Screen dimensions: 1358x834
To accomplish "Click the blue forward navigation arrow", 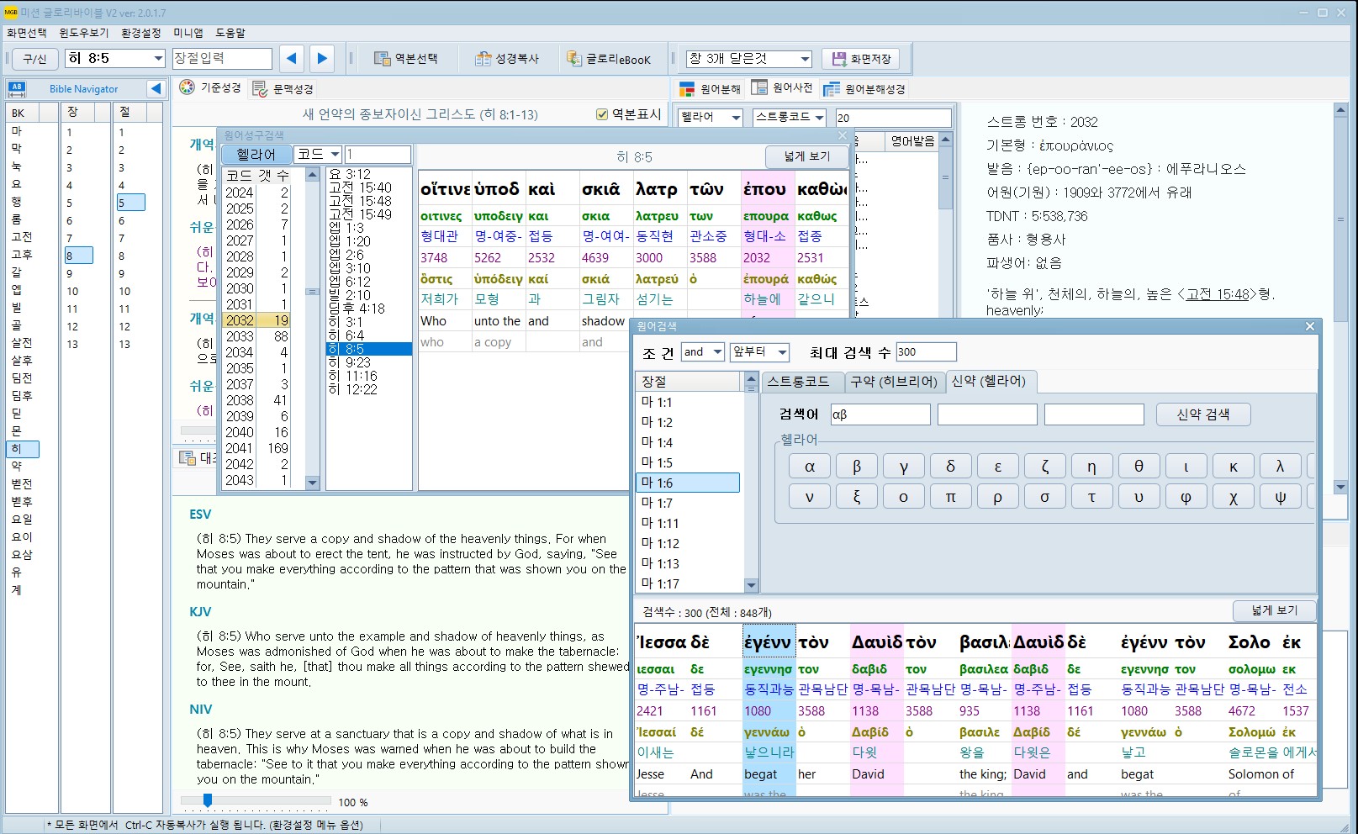I will [x=322, y=58].
